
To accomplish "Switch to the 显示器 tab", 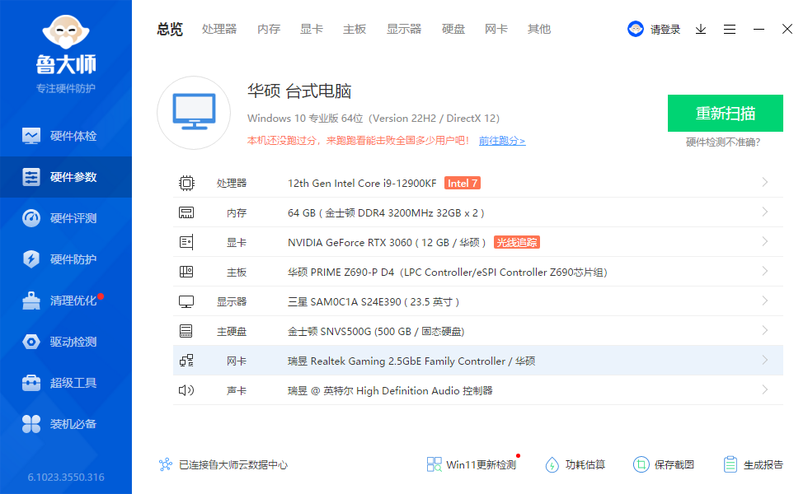I will point(404,29).
